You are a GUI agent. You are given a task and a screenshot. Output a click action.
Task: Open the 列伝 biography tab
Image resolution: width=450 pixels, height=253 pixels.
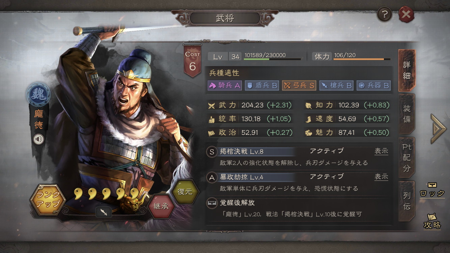pos(407,201)
